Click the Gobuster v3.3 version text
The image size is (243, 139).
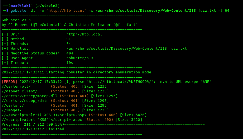(x=16, y=20)
